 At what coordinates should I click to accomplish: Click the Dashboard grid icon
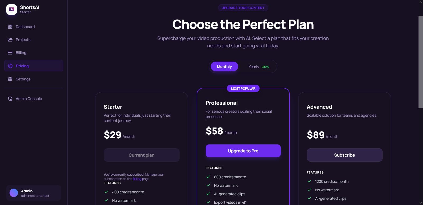coord(10,27)
